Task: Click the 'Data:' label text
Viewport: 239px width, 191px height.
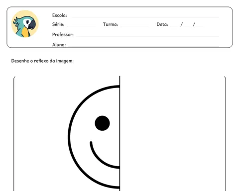Action: (x=162, y=24)
